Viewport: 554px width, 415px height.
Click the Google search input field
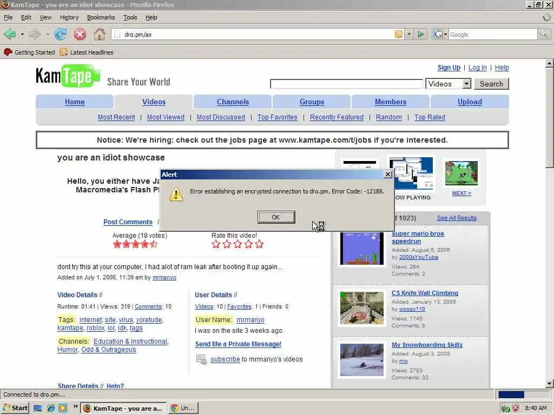[x=493, y=34]
